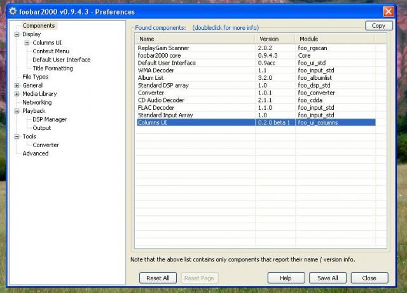This screenshot has height=293, width=407.
Task: Select the FLAC Decoder row
Action: [256, 108]
